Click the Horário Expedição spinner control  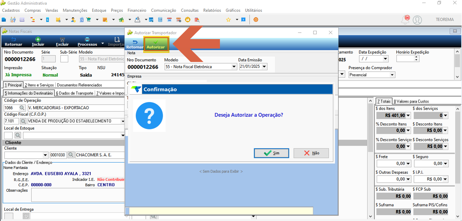(416, 59)
